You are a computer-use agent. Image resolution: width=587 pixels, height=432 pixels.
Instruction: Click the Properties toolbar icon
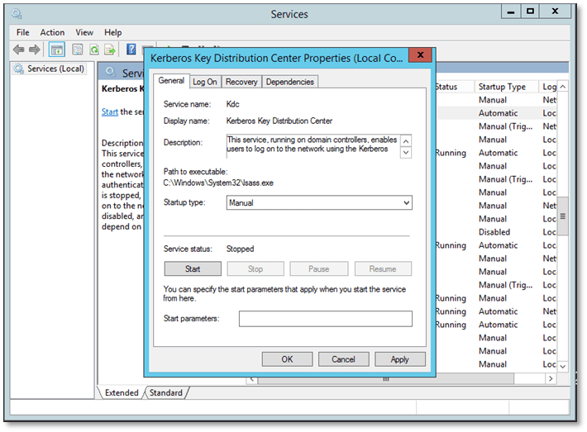(x=76, y=50)
